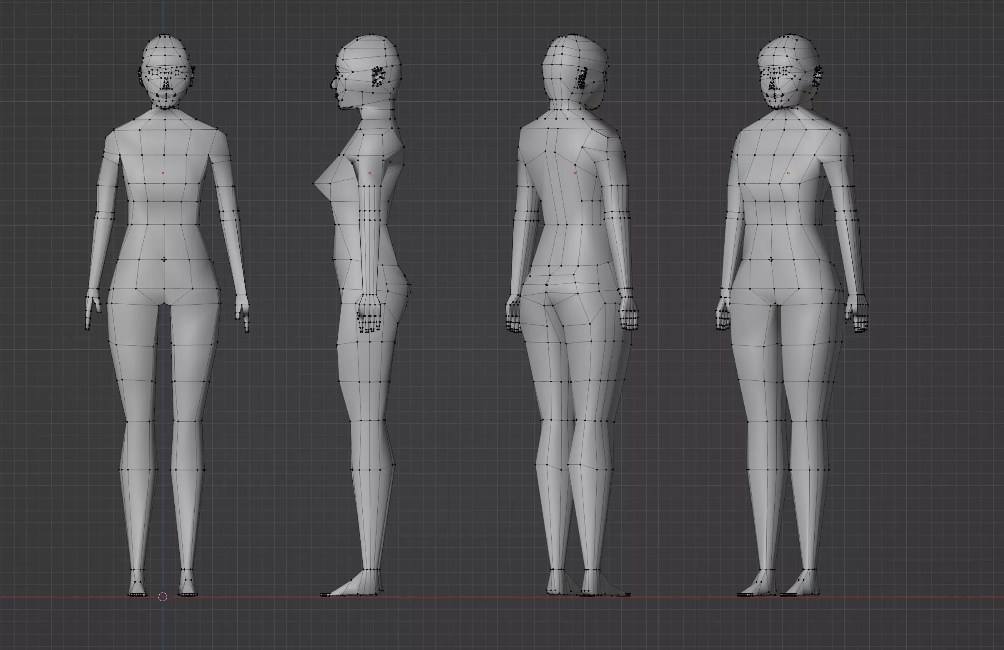Click the blue vertical Z axis line

(x=164, y=17)
